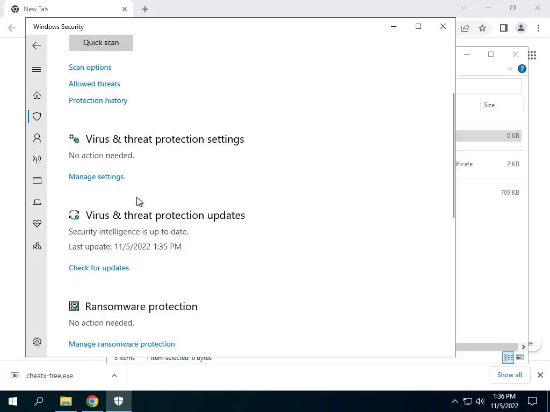The image size is (550, 412).
Task: Open Chrome three-dot menu
Action: [x=538, y=28]
